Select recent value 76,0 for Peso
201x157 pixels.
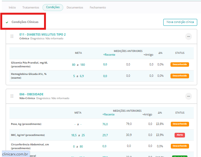click(105, 124)
